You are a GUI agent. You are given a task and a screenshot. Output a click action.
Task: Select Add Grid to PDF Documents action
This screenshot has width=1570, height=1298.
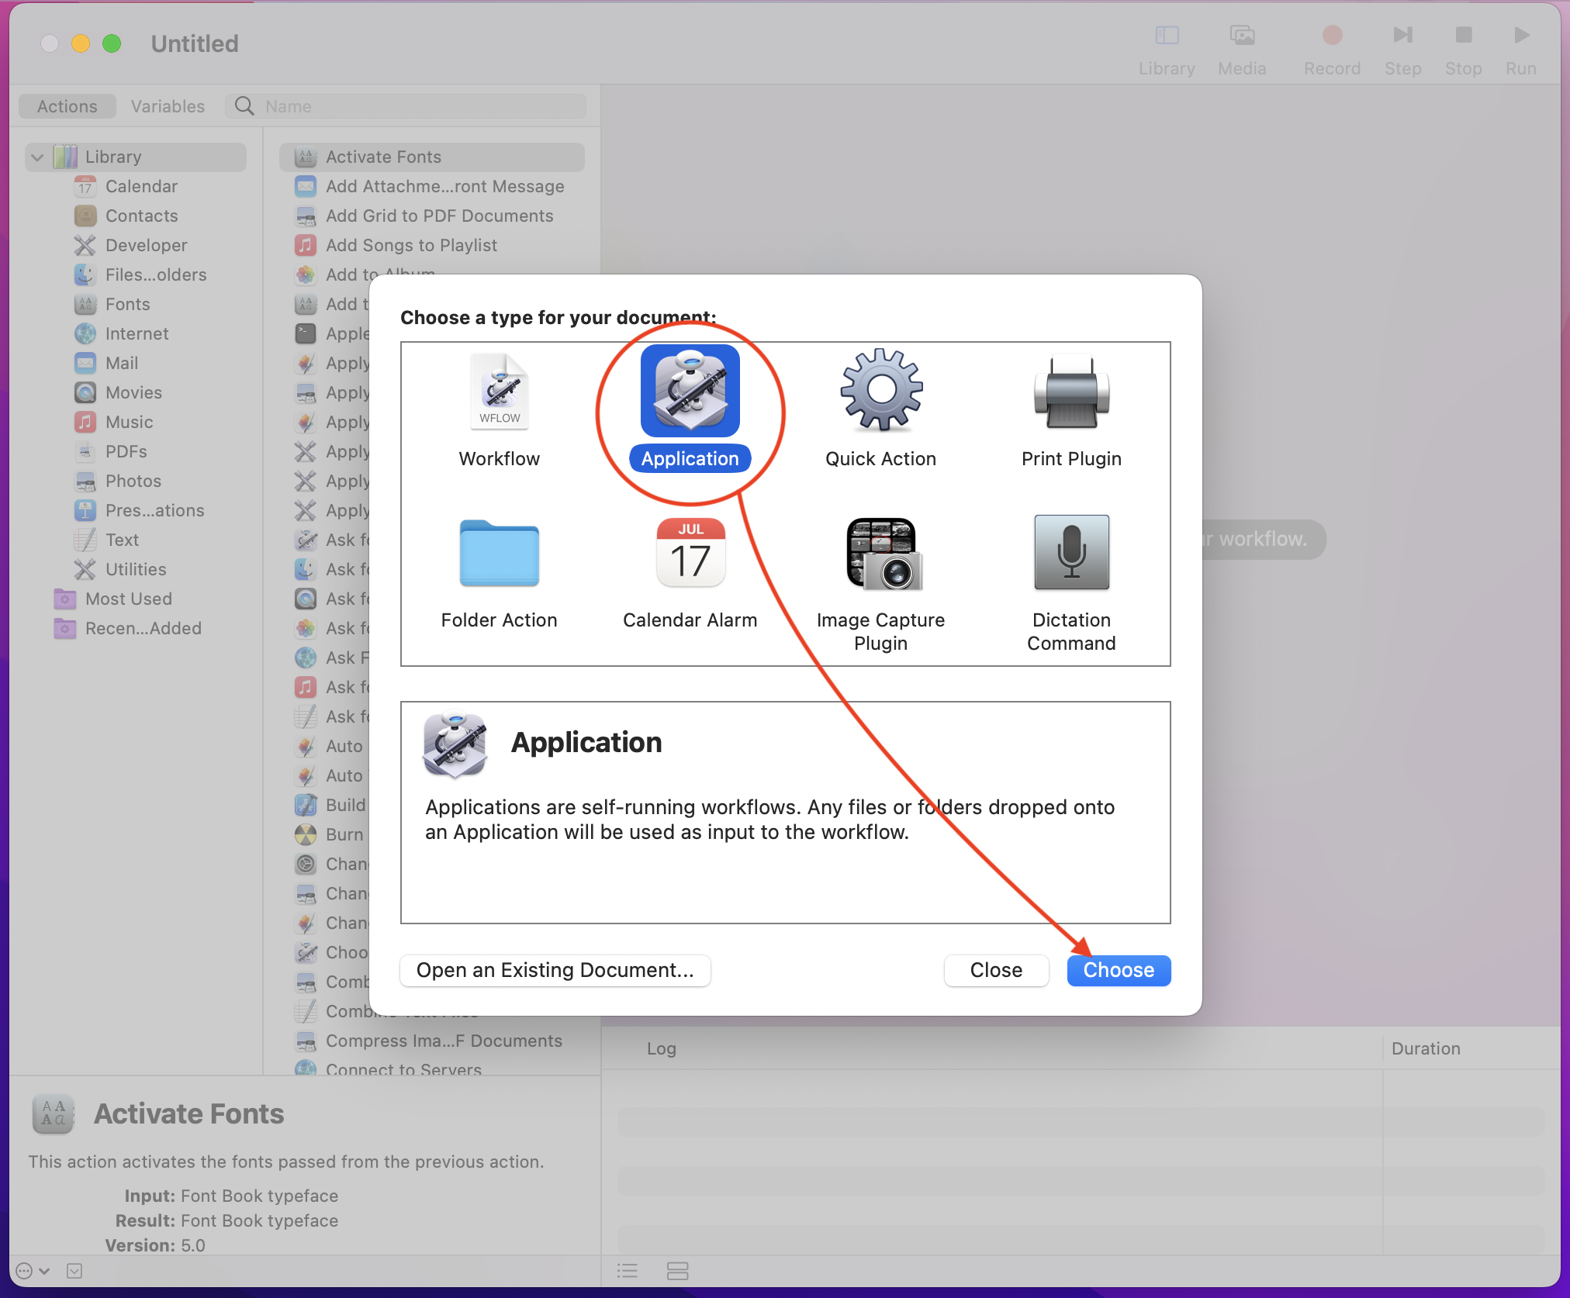tap(432, 216)
